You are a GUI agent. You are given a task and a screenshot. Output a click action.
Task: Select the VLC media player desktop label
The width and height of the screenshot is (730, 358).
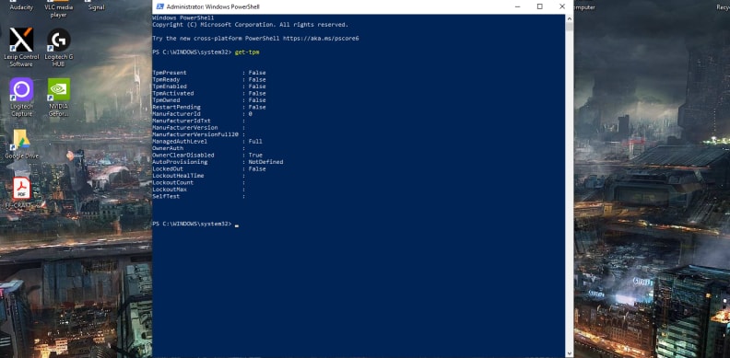click(59, 11)
